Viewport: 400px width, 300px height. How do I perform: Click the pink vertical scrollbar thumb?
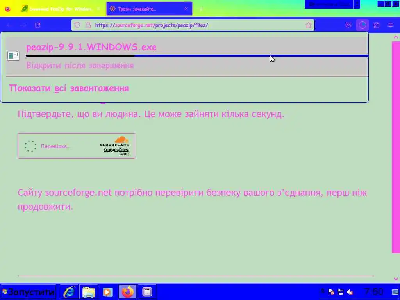396,147
